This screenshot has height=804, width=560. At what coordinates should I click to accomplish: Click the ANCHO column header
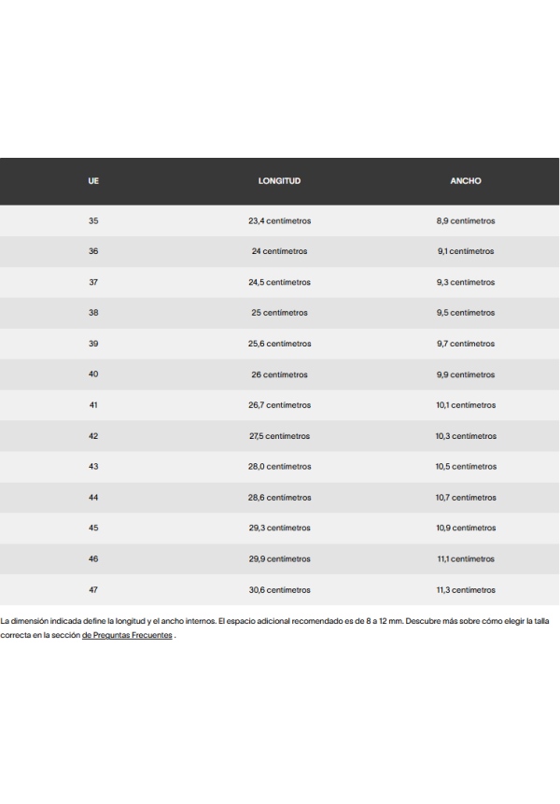click(466, 181)
